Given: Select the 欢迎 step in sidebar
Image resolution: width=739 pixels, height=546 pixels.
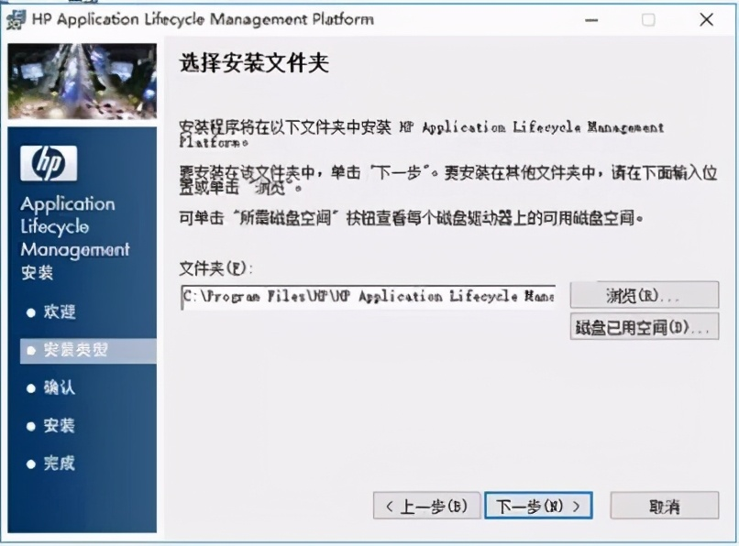Looking at the screenshot, I should [x=60, y=311].
